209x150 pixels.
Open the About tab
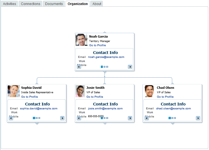point(97,4)
